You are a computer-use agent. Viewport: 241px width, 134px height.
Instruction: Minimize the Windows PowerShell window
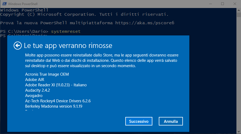(x=210, y=4)
